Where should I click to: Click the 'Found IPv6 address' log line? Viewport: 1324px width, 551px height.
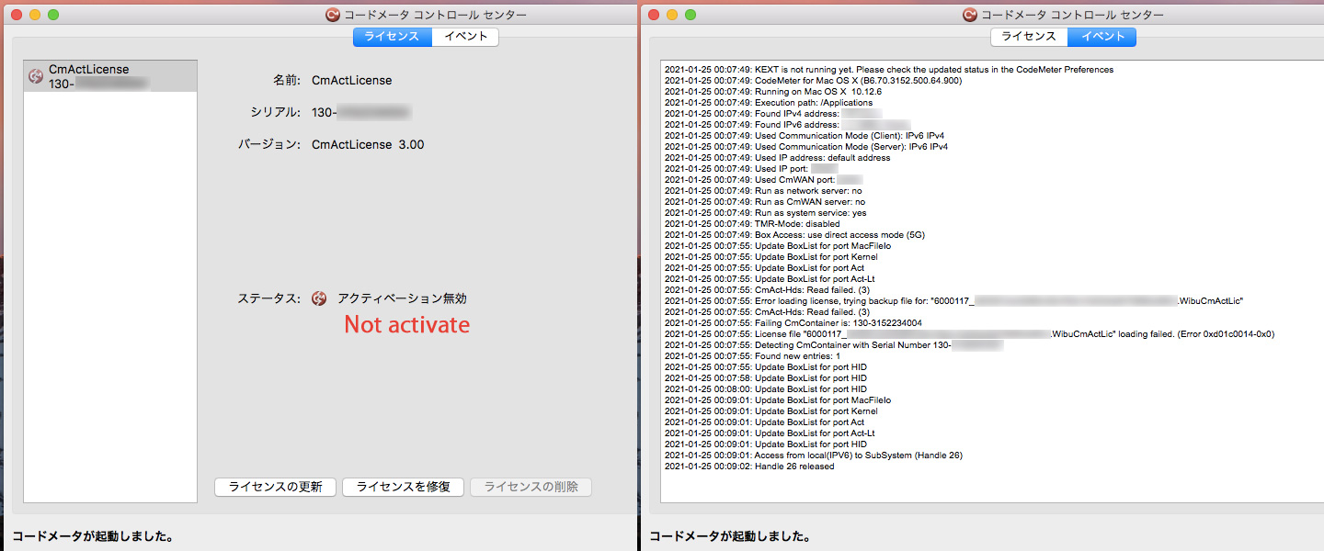click(x=788, y=125)
